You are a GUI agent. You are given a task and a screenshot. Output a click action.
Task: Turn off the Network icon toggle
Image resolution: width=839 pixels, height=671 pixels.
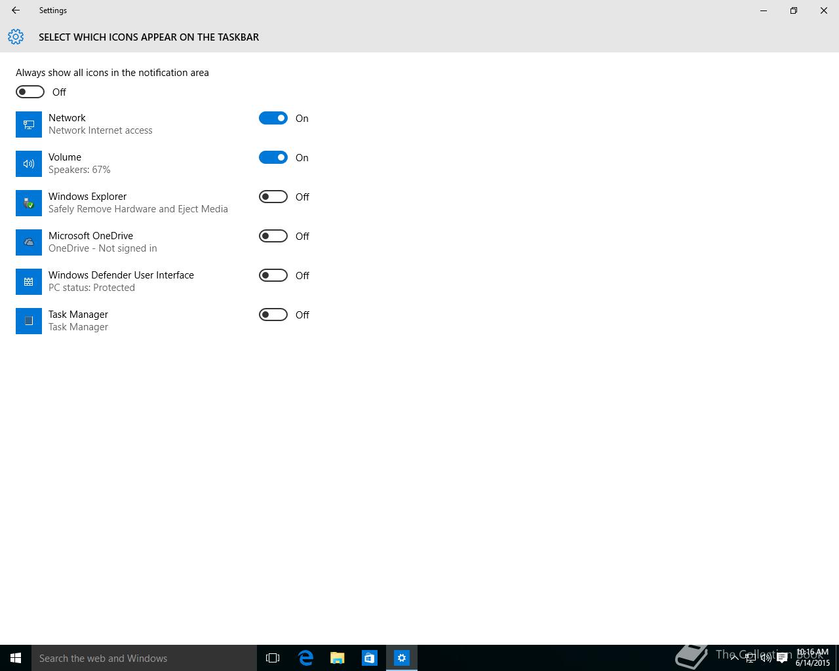pos(273,118)
